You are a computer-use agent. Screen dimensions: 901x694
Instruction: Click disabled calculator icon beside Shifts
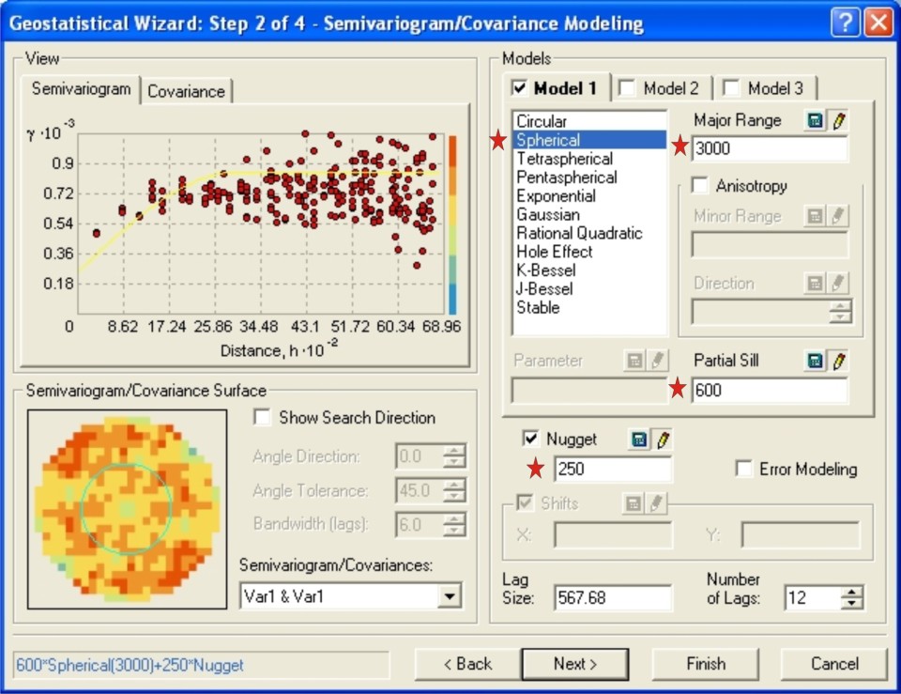[633, 504]
